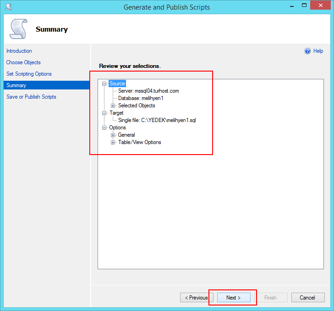
Task: Collapse the Options tree node
Action: click(x=104, y=128)
